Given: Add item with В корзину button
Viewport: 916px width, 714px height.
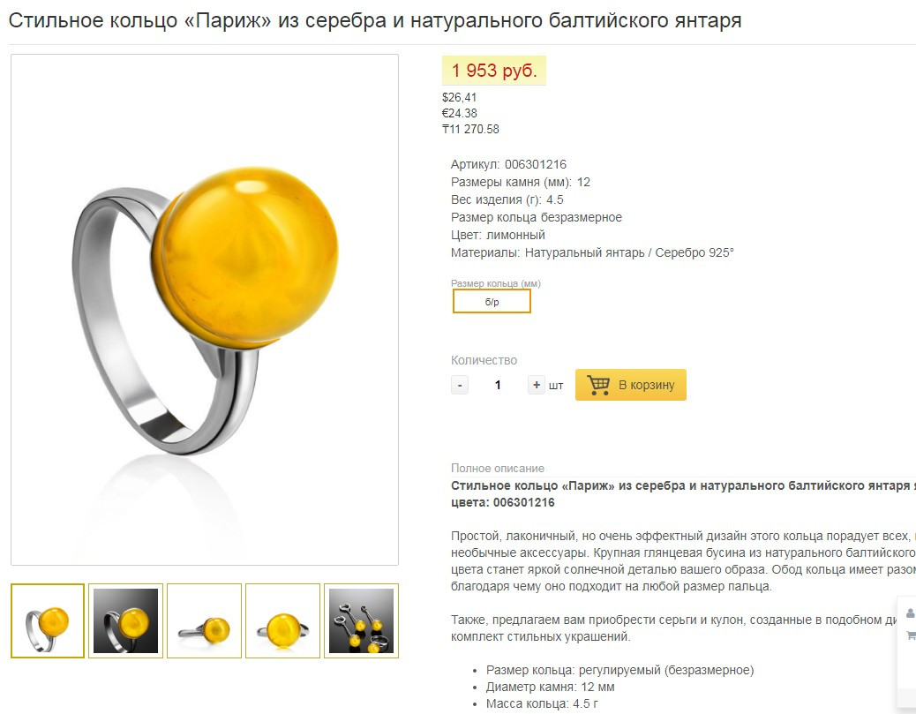Looking at the screenshot, I should 630,385.
